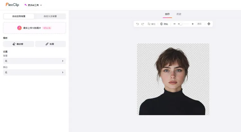Click the portrait image on canvas
Image resolution: width=241 pixels, height=132 pixels.
click(x=173, y=79)
